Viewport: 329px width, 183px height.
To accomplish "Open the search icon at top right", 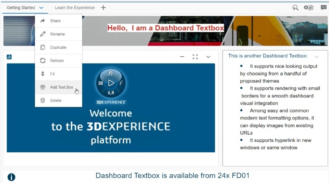I will coord(295,8).
